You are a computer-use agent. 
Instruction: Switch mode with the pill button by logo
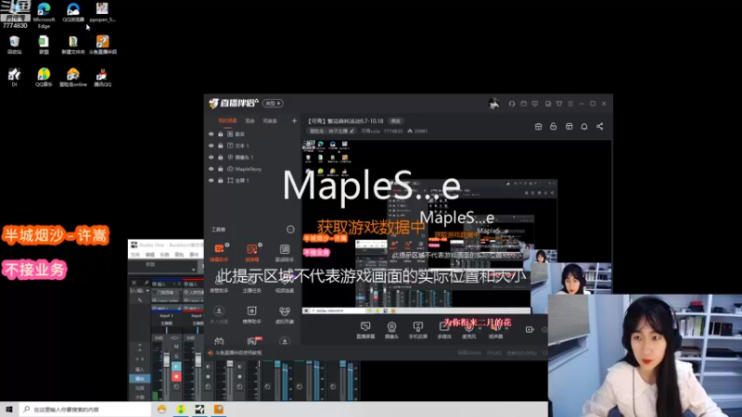[273, 103]
